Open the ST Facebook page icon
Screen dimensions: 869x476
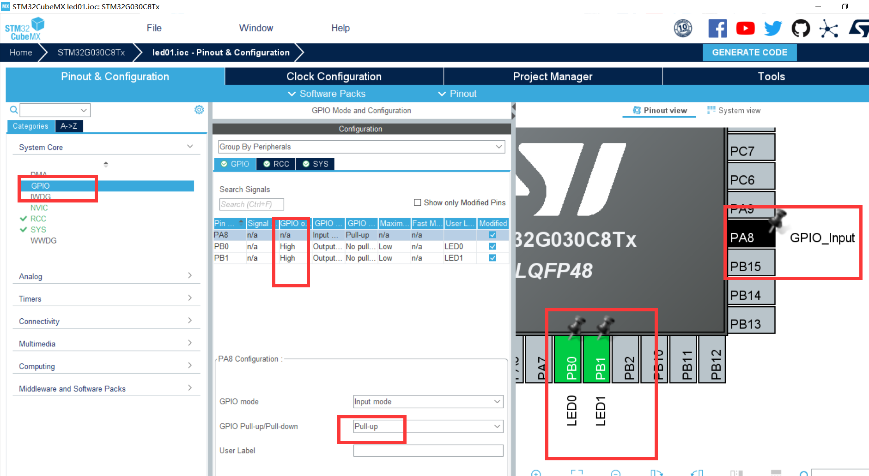(717, 29)
